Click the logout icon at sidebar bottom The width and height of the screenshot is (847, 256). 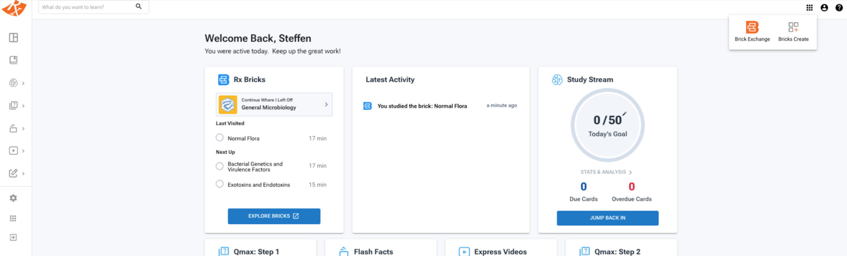point(13,237)
